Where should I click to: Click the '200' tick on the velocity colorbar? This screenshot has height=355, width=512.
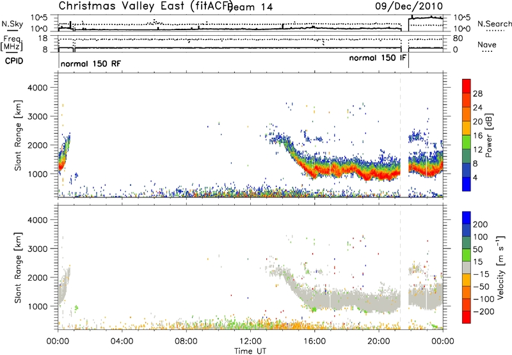tap(481, 224)
